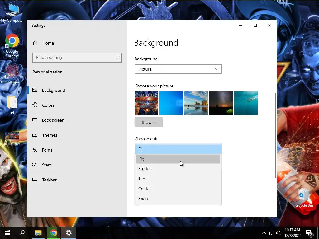
Task: Click the search magnifier in Find a setting
Action: point(117,58)
